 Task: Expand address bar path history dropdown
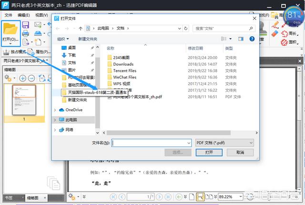[179, 29]
